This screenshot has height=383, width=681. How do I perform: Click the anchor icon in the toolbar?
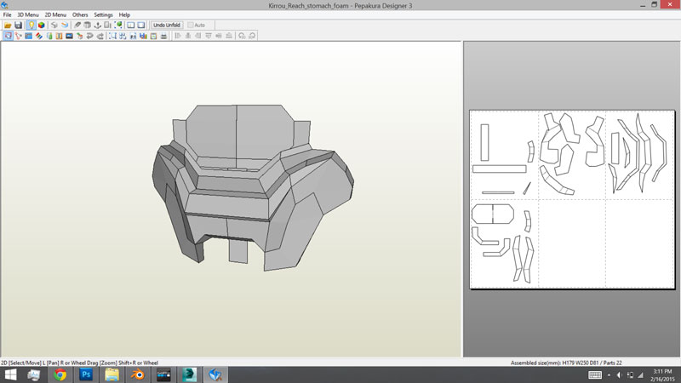(98, 26)
